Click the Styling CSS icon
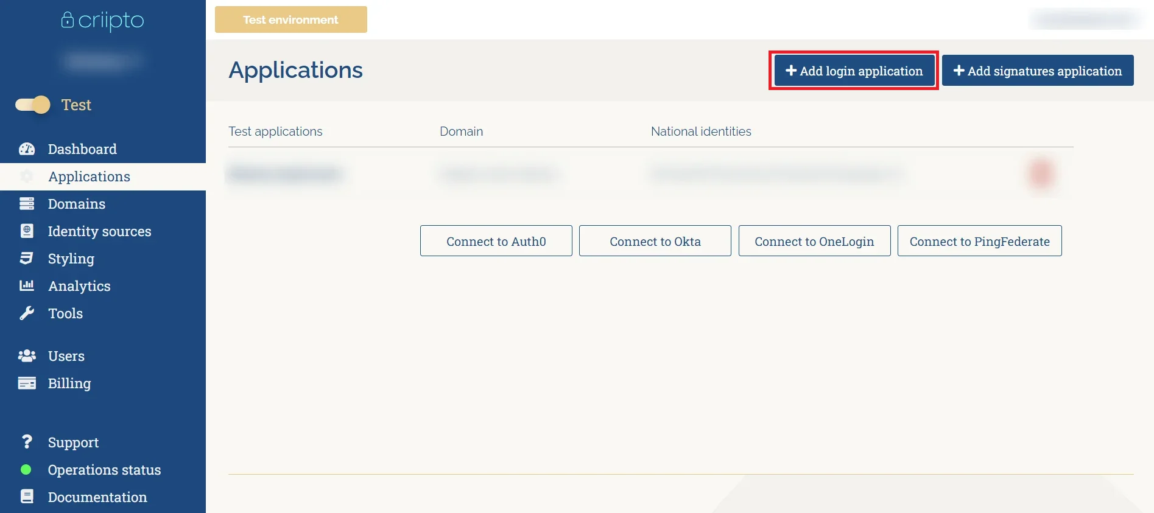This screenshot has height=513, width=1154. click(27, 258)
